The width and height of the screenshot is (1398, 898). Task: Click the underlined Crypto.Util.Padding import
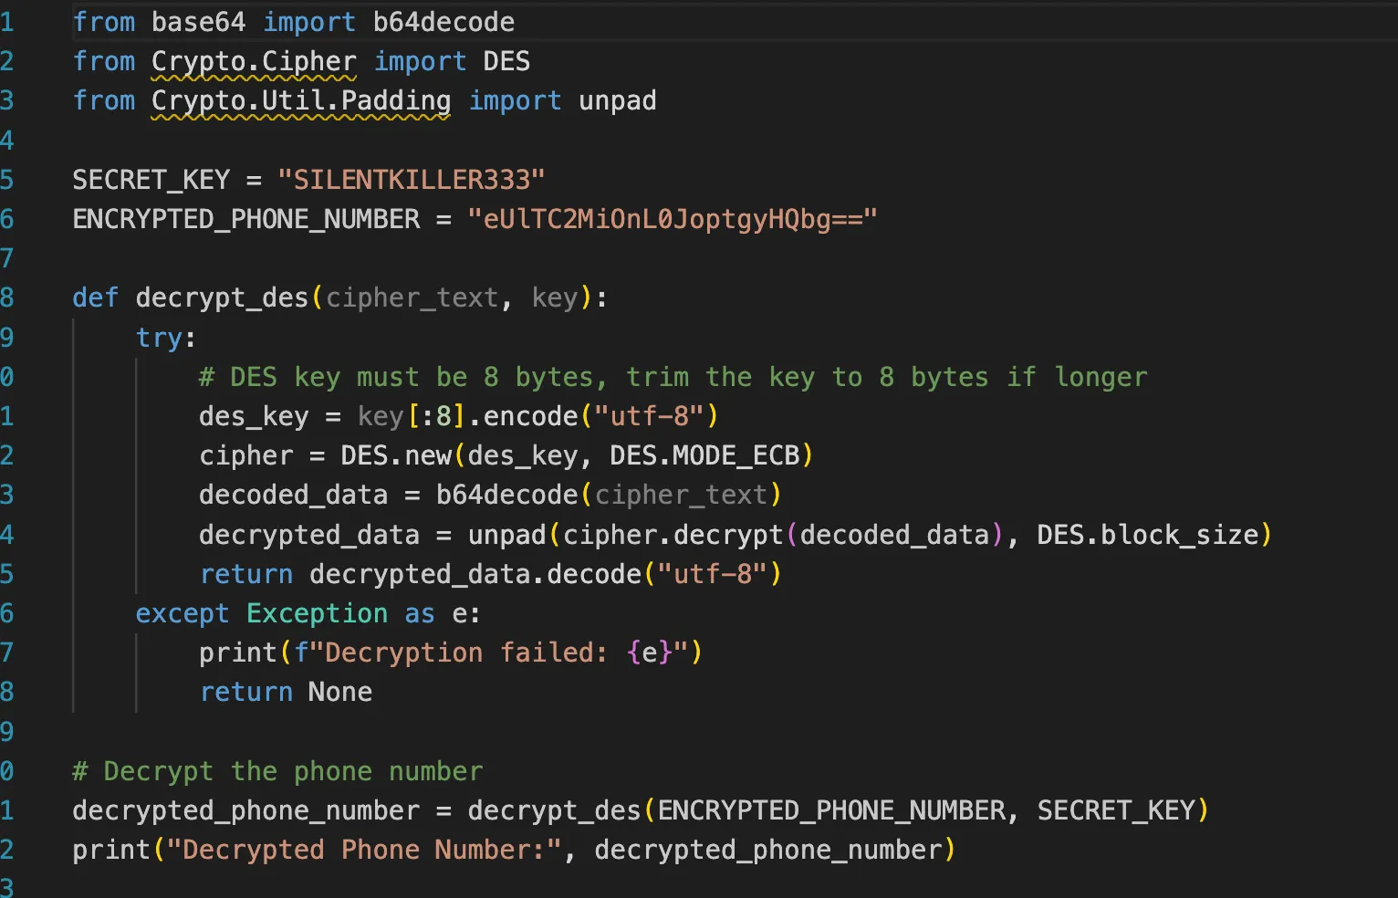pos(300,100)
